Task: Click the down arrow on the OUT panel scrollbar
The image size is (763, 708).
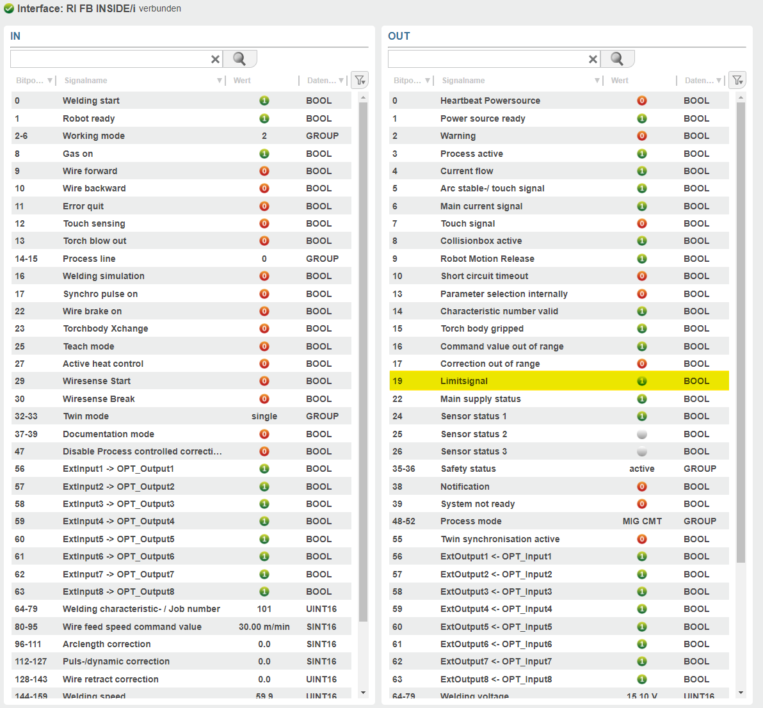Action: [x=741, y=693]
